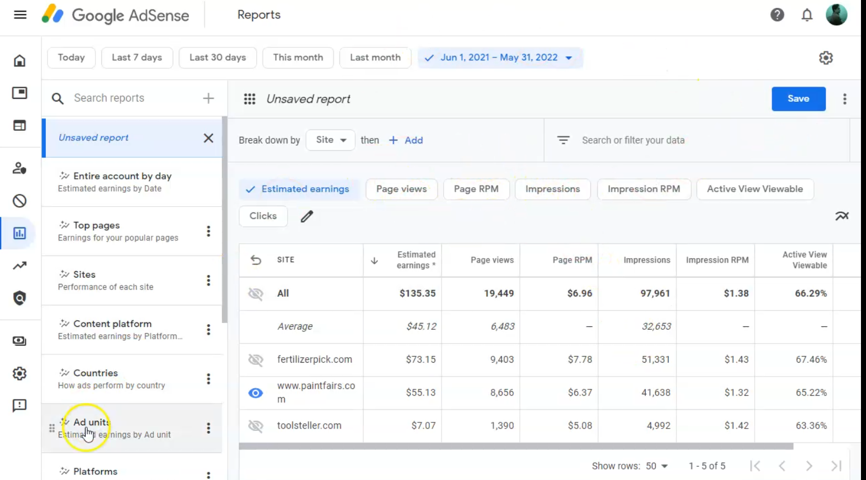The height and width of the screenshot is (480, 866).
Task: Open the Break down by Site dropdown
Action: coord(330,140)
